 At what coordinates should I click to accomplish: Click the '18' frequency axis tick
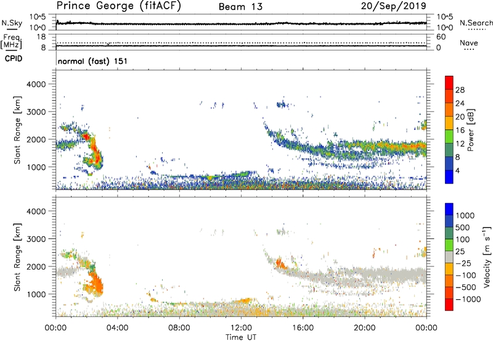coord(41,37)
